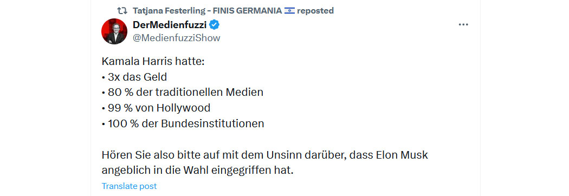Open Tatjana Festerling's profile from repost line

pos(169,10)
